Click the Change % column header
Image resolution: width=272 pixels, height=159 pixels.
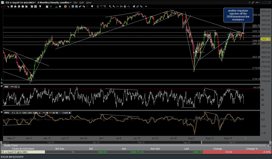(x=252, y=149)
